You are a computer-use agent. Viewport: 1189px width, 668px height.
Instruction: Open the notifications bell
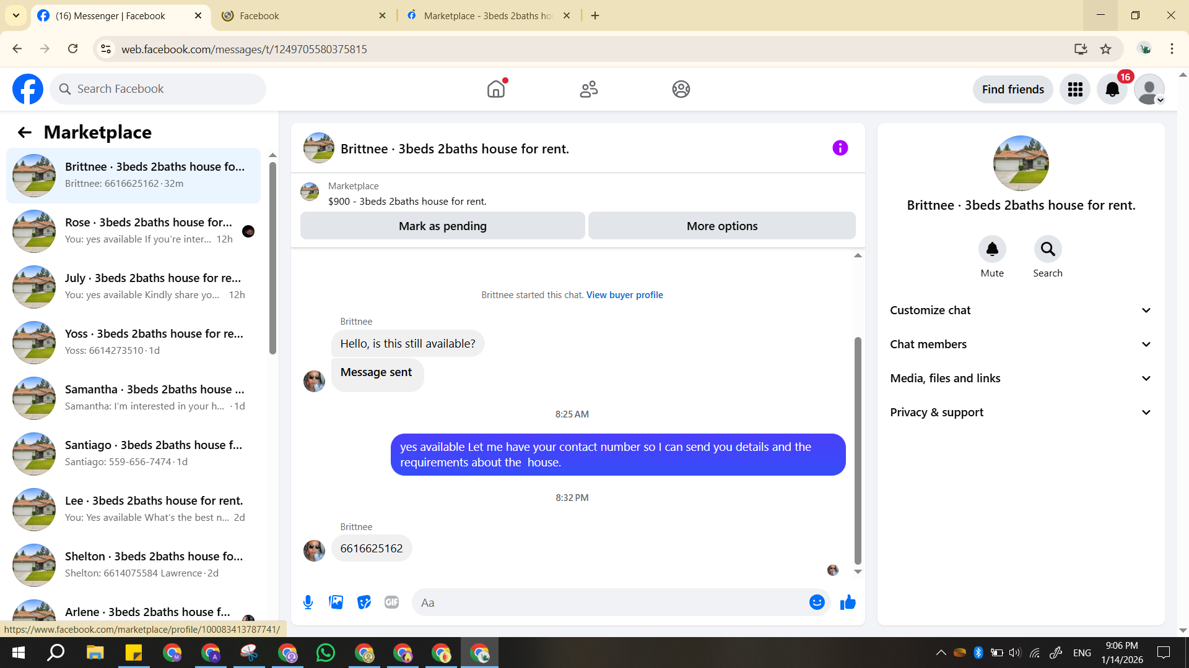pos(1112,90)
